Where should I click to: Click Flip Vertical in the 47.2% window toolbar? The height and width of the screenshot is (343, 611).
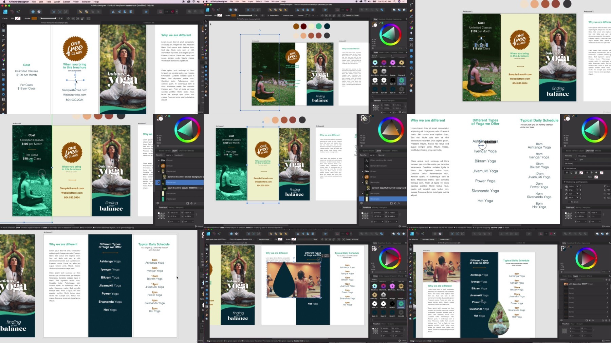[303, 10]
